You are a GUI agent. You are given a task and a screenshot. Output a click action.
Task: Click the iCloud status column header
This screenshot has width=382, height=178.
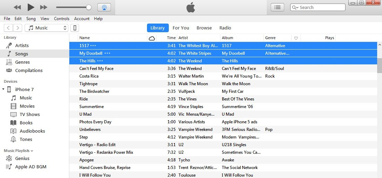click(x=152, y=38)
